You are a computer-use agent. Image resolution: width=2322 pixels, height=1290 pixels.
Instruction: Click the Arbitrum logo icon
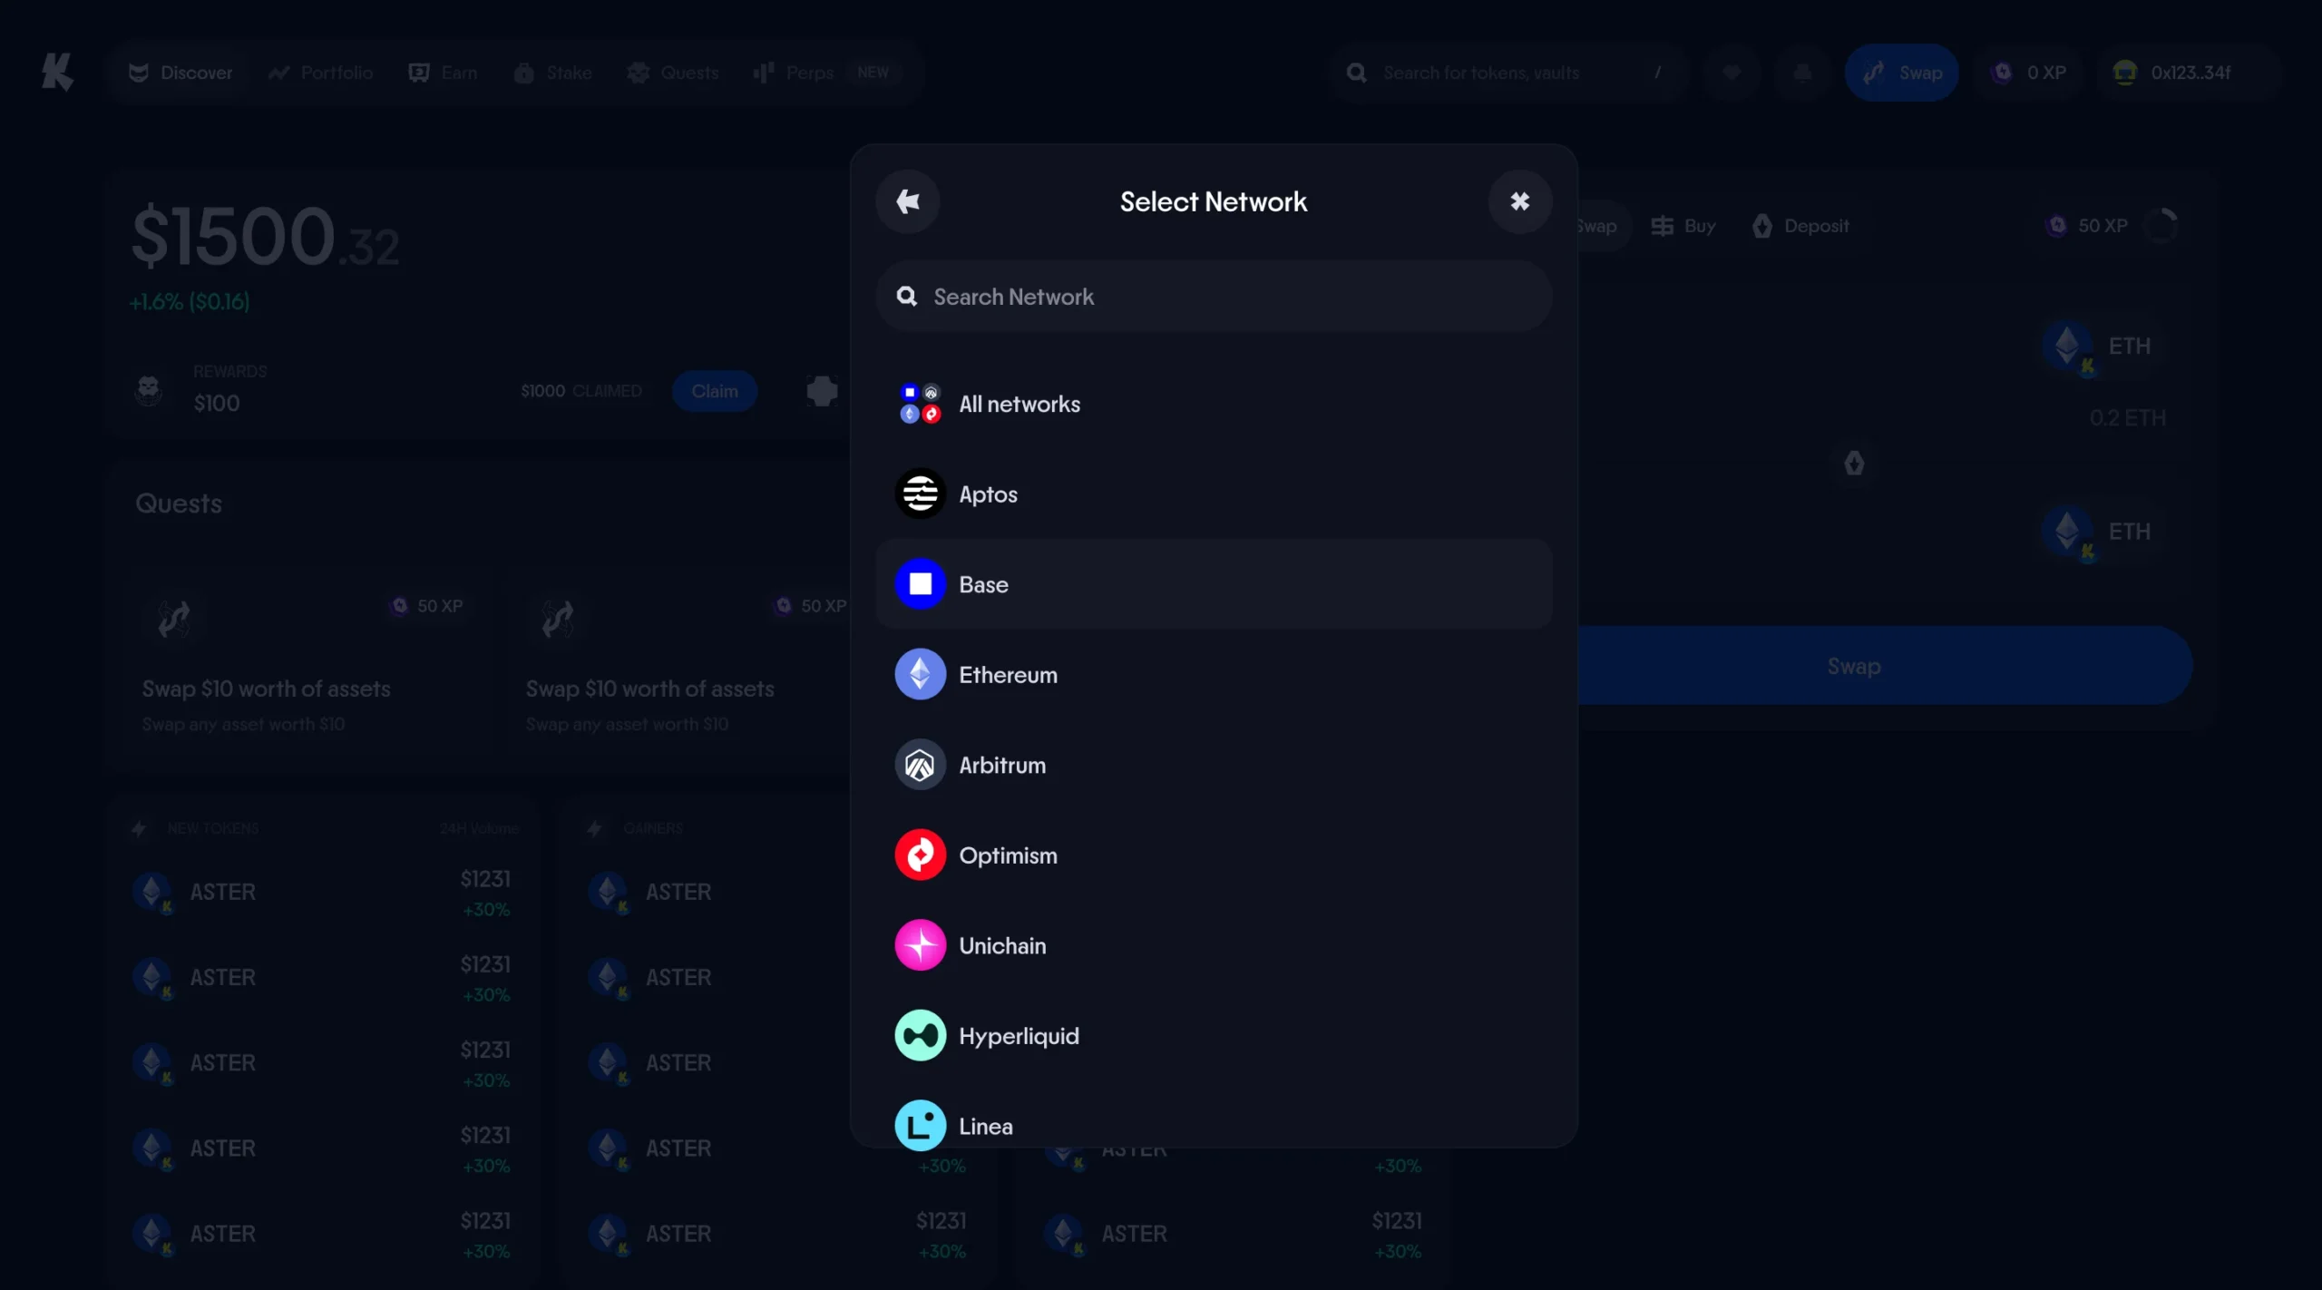[920, 765]
